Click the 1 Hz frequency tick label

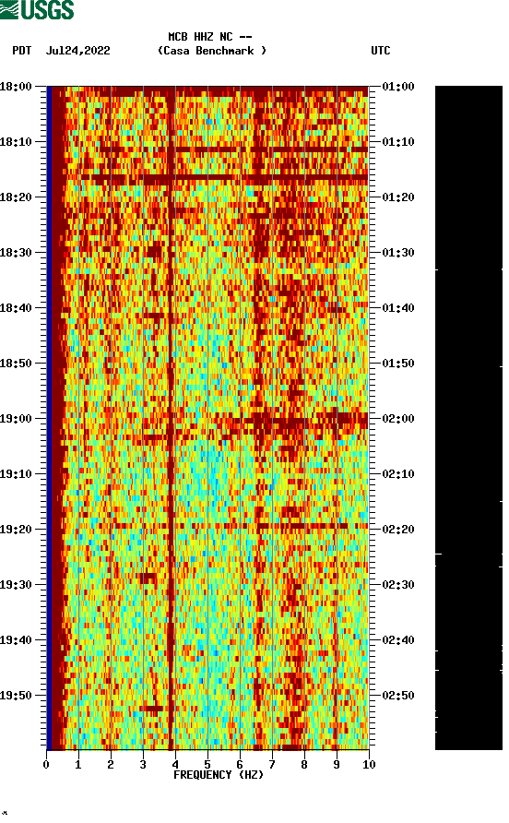(x=78, y=765)
